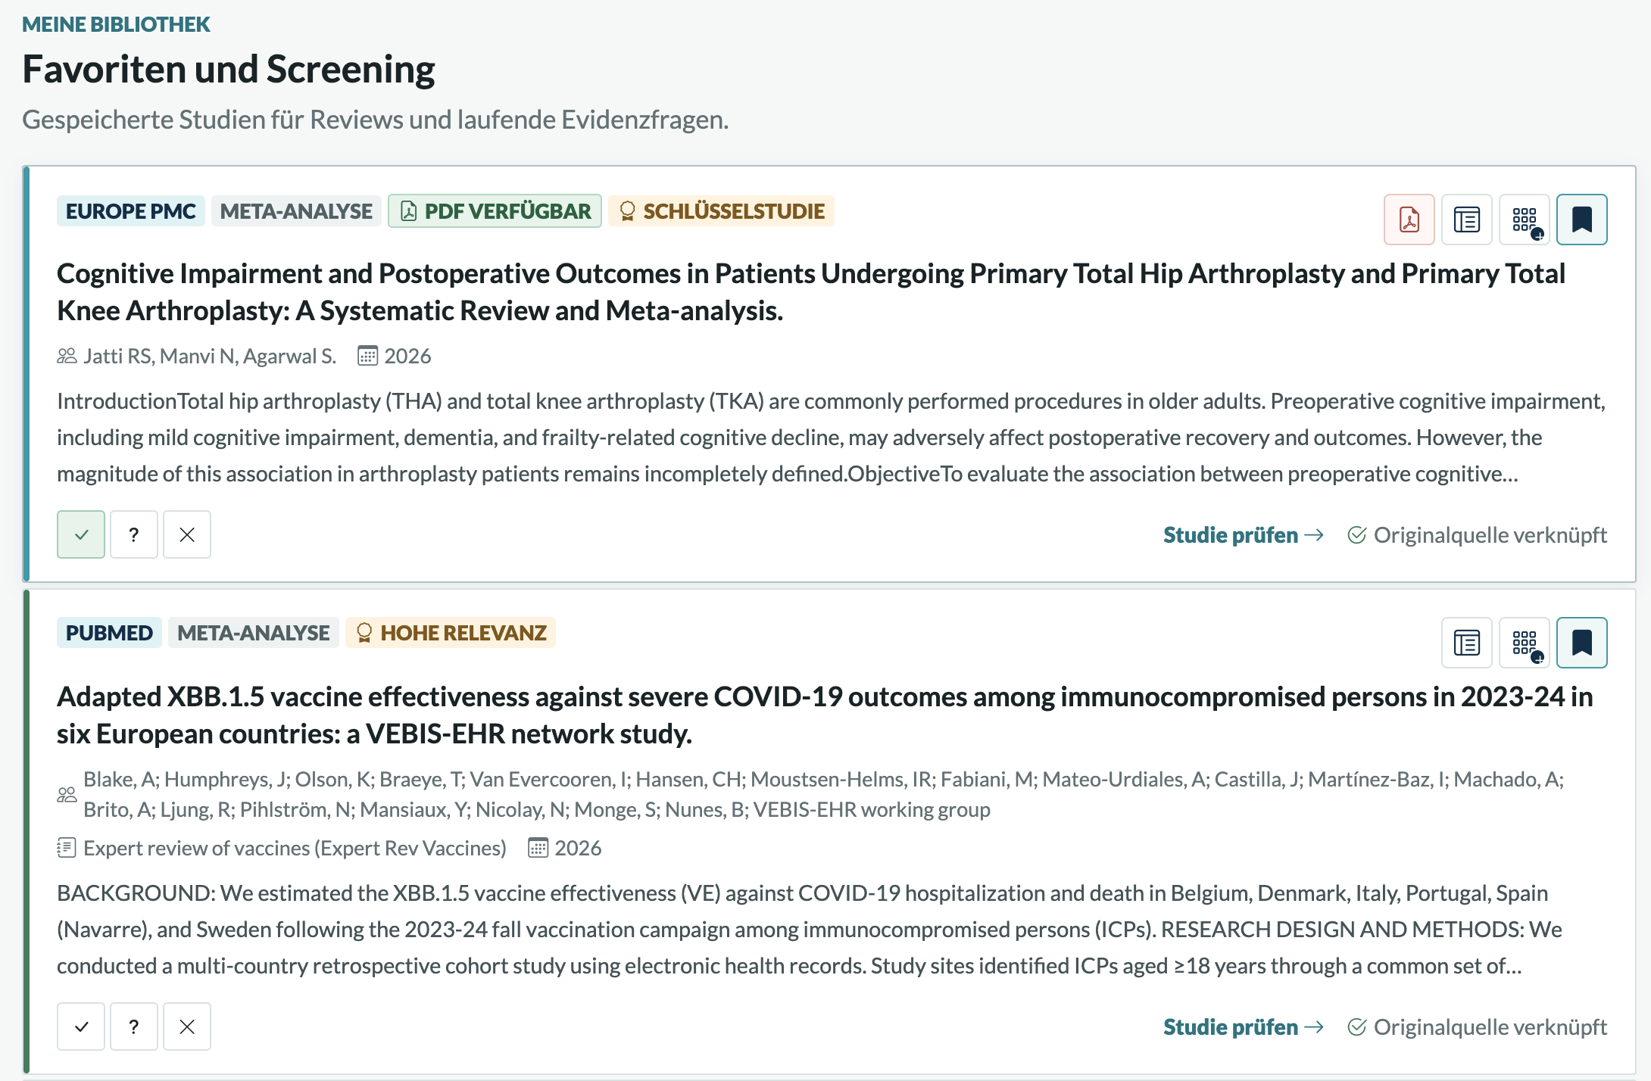The width and height of the screenshot is (1651, 1081).
Task: Click the SCHLÜSSELSTUDIE badge
Action: click(x=721, y=211)
